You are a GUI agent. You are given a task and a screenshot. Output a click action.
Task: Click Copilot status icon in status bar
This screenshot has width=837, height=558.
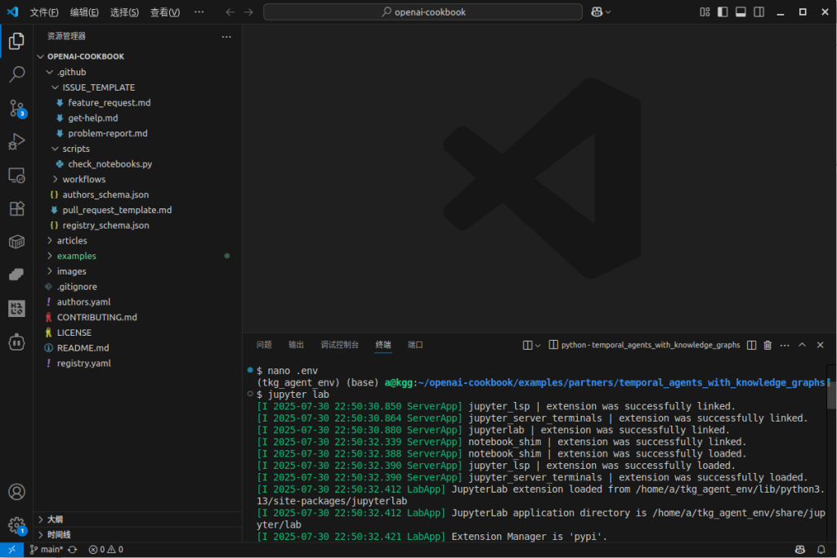pyautogui.click(x=799, y=550)
